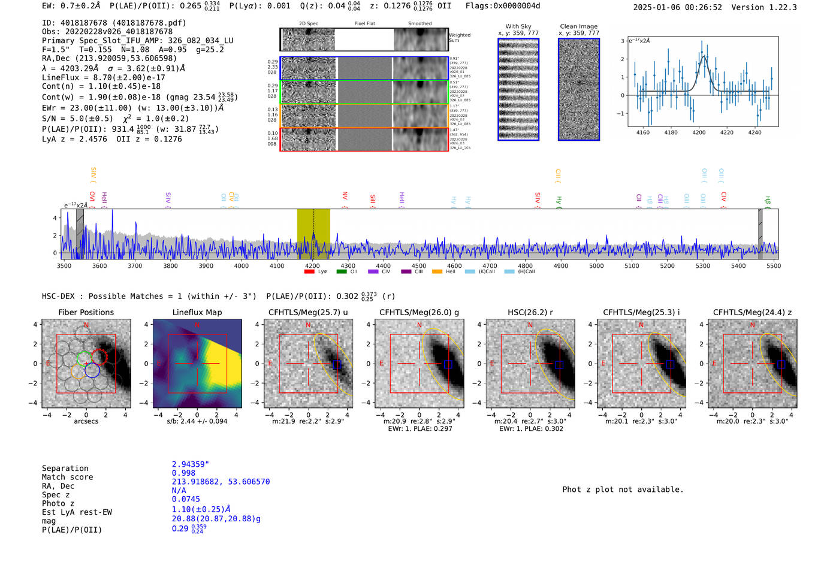The width and height of the screenshot is (839, 571).
Task: Click the Phot z plot not available text
Action: tap(623, 490)
